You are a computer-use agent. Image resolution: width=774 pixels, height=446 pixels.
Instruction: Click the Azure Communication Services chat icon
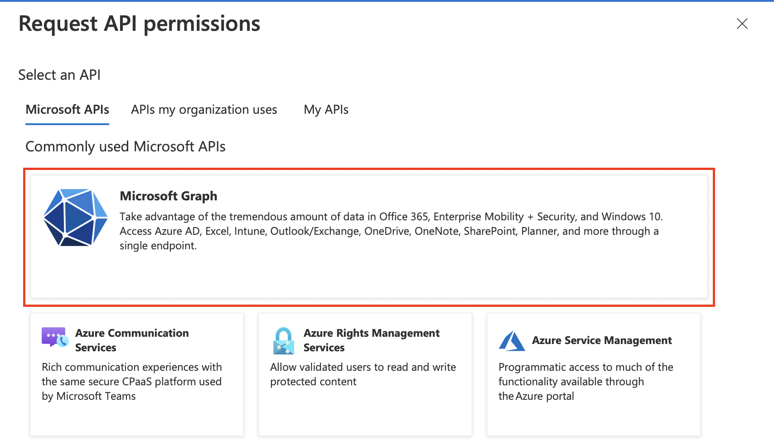coord(55,337)
